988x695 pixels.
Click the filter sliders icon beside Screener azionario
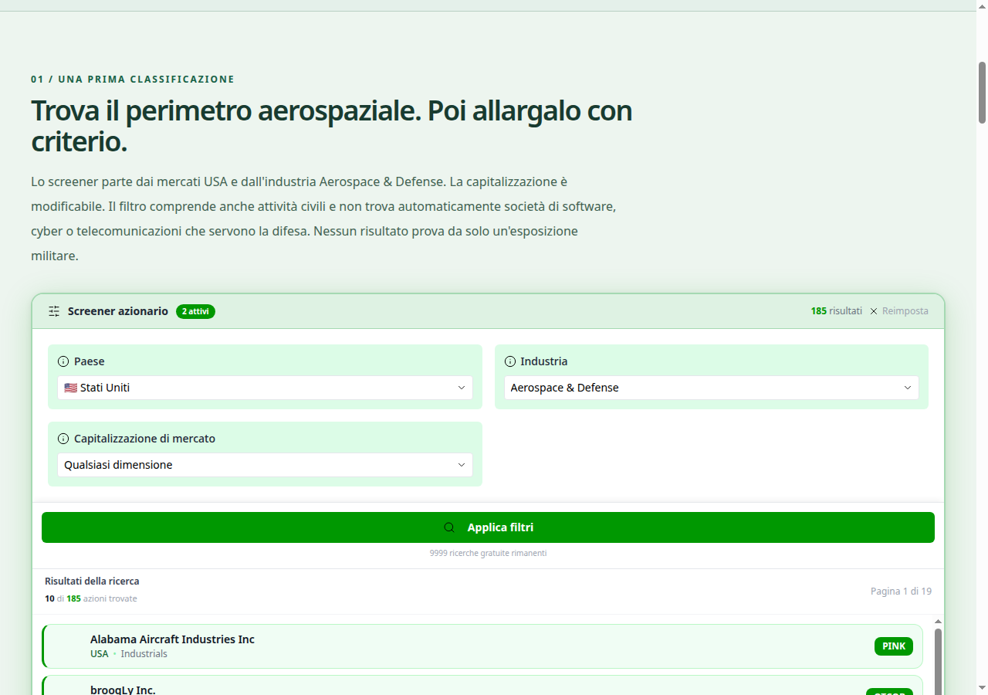(54, 311)
